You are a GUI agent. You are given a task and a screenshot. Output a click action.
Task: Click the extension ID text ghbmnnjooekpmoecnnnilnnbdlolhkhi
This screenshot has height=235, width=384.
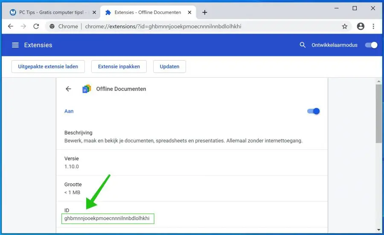(x=107, y=218)
